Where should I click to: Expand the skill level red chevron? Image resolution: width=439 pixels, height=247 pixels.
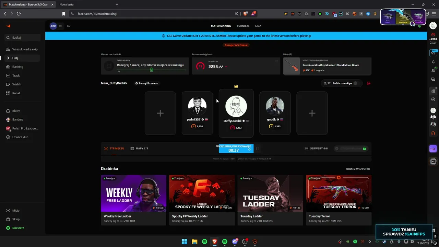click(x=226, y=67)
